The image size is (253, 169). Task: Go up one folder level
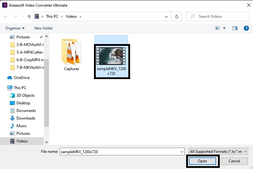point(29,17)
